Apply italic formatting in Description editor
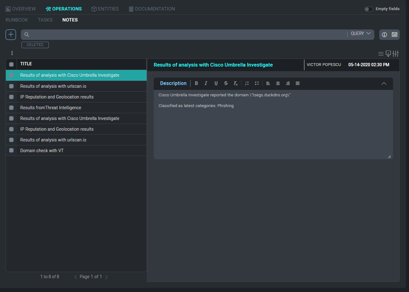 (206, 83)
